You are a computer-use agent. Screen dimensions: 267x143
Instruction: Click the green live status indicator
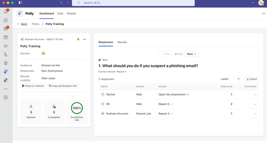(78, 39)
